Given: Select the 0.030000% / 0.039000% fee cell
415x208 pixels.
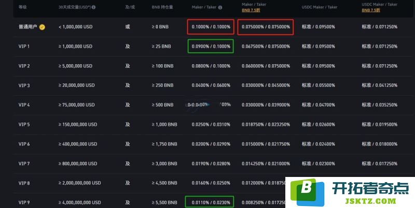Looking at the screenshot, I should [266, 105].
